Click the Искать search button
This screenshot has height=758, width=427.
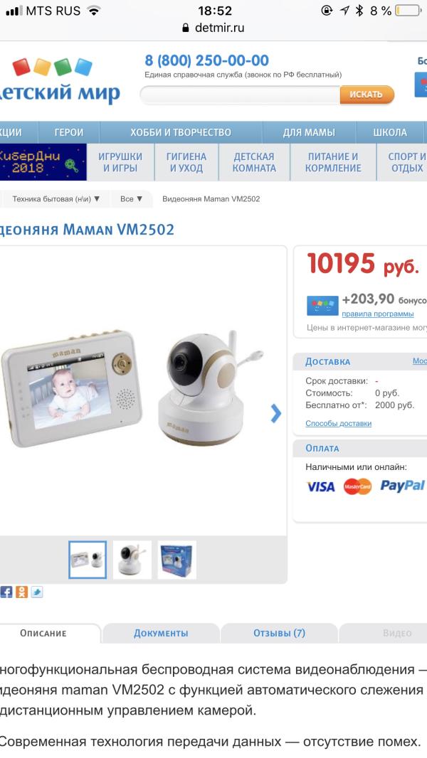pyautogui.click(x=366, y=95)
